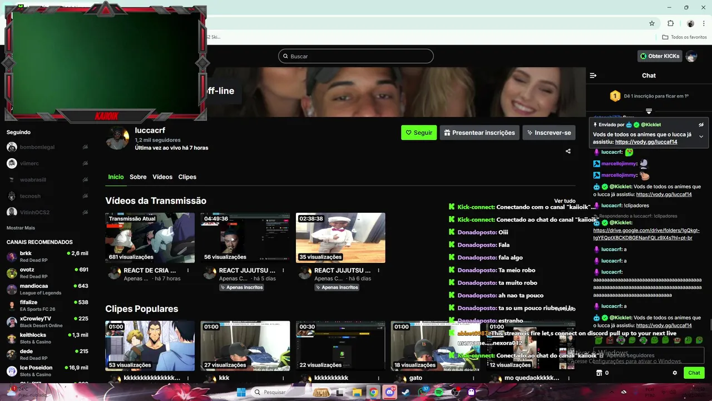Open the browser extensions puzzle icon
Screen dimensions: 712x401
670,23
